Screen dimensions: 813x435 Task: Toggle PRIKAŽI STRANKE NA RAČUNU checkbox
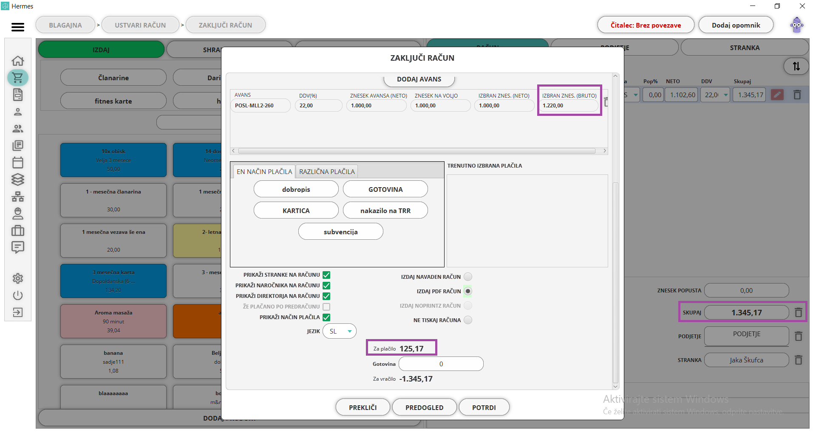tap(326, 275)
